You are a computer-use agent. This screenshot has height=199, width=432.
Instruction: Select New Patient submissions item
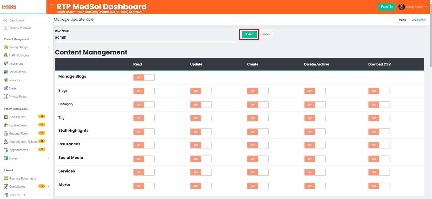point(17,117)
